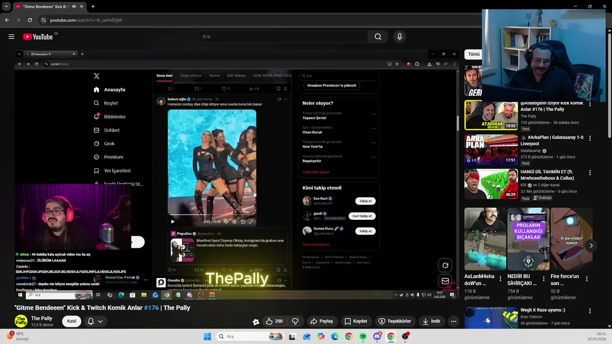Viewport: 612px width, 344px height.
Task: Go forward with the browser forward arrow
Action: click(x=18, y=20)
